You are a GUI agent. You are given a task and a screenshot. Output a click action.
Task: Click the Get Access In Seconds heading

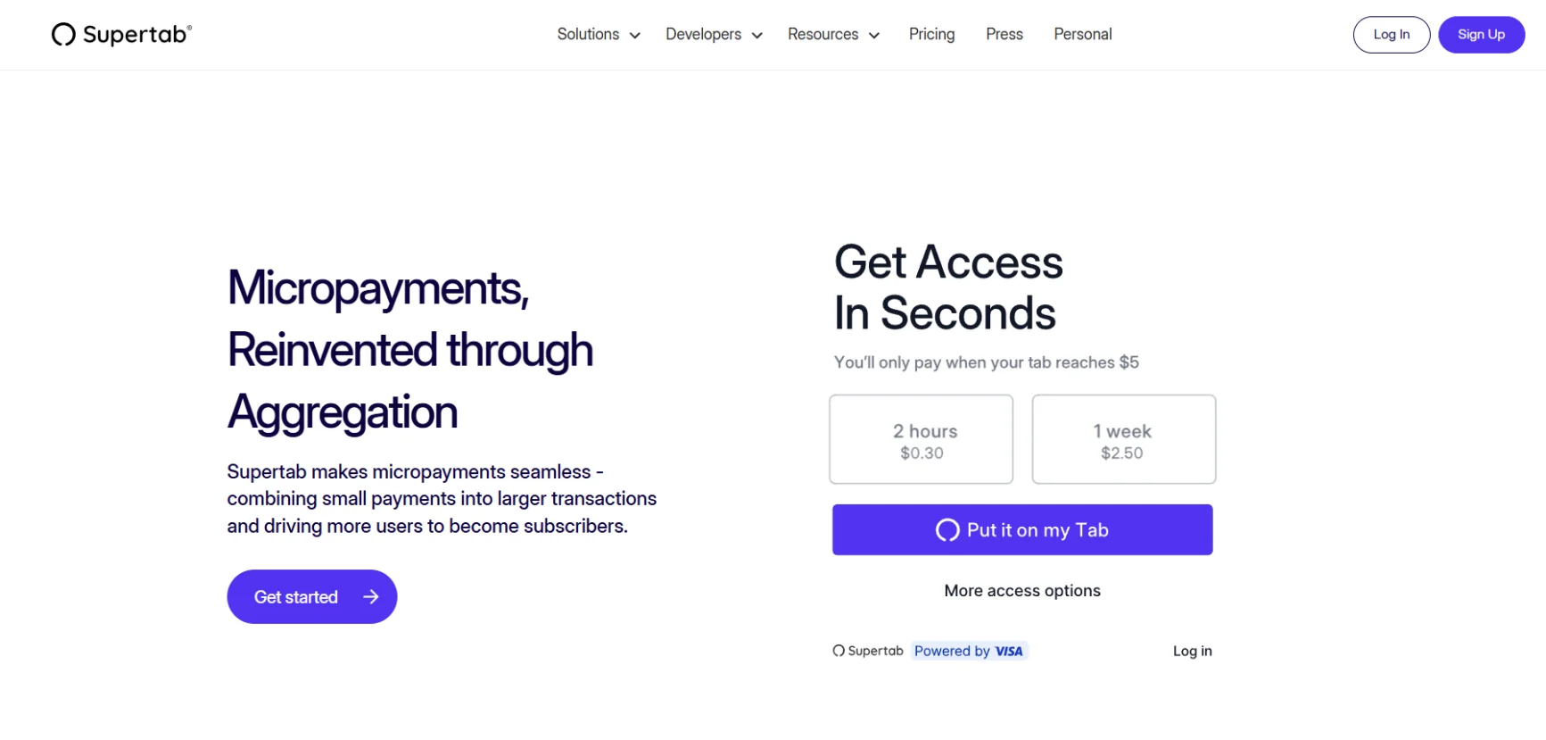(948, 287)
